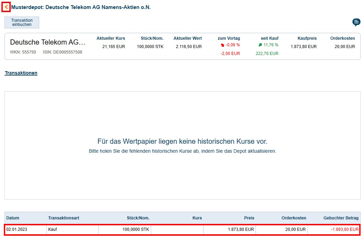Click the table's Orderkosten column header
Viewport: 362px width, 236px height.
coord(294,218)
